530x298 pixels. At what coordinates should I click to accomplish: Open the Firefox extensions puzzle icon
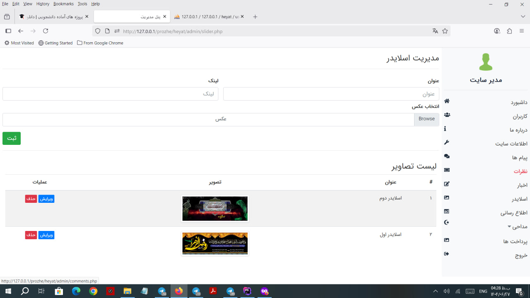pyautogui.click(x=509, y=31)
